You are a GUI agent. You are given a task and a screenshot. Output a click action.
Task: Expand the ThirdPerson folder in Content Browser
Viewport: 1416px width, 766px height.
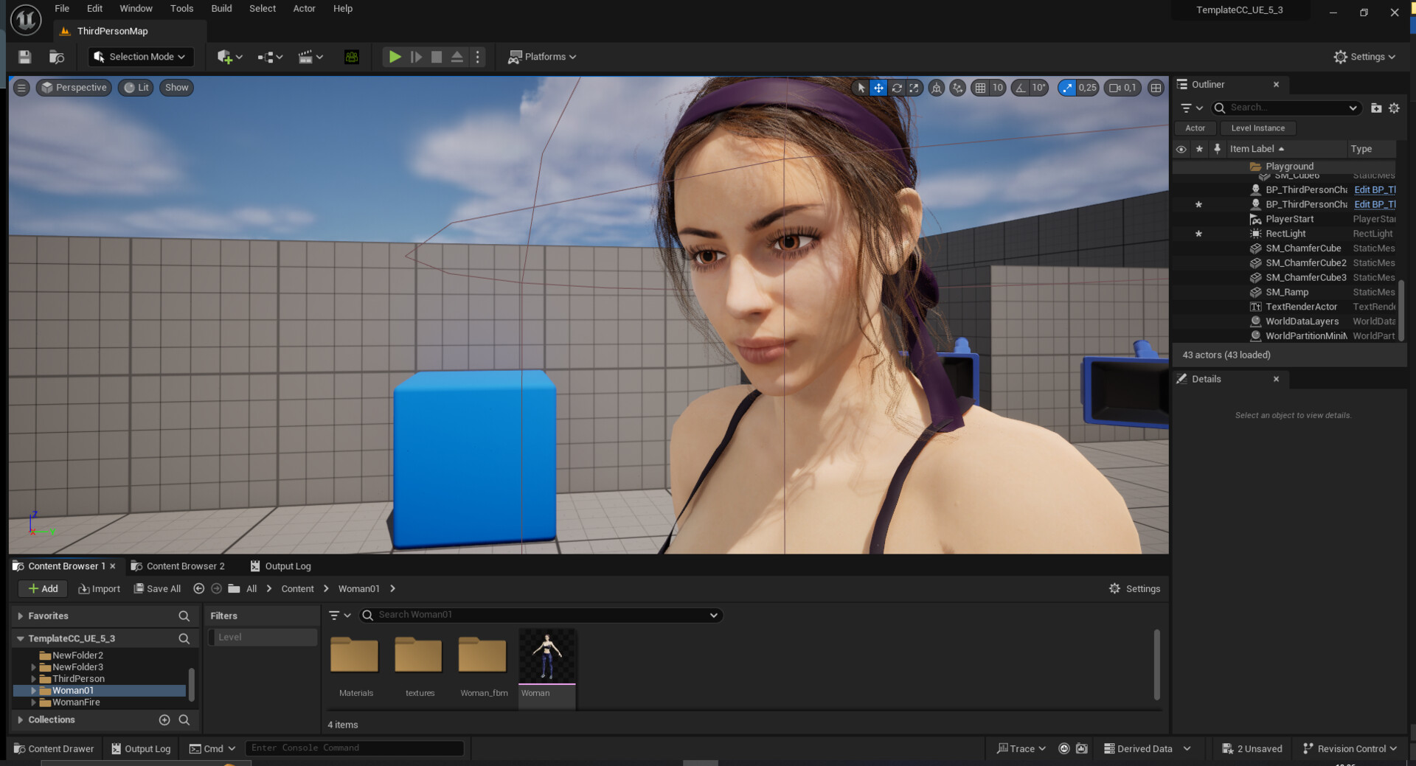[x=33, y=678]
